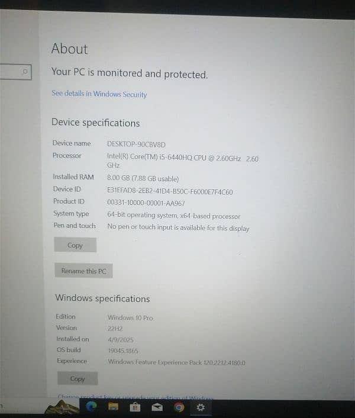The height and width of the screenshot is (418, 355).
Task: Open Microsoft Edge from the taskbar
Action: pos(91,407)
